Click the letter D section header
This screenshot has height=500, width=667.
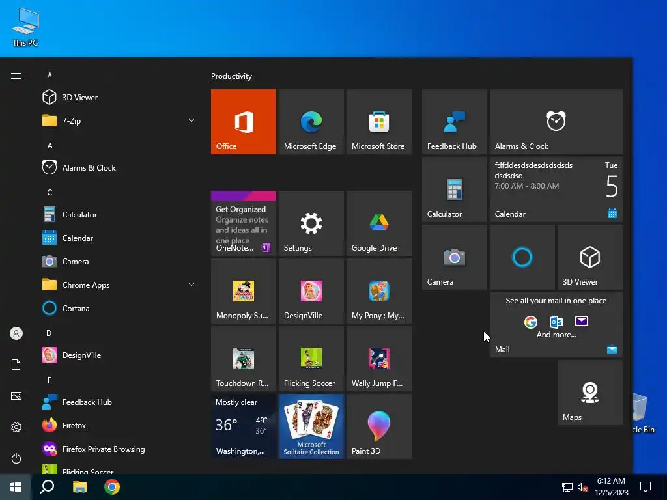(49, 333)
